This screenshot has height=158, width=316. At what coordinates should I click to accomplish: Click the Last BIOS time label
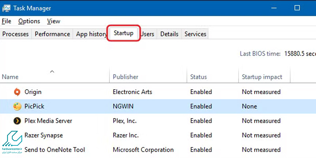[x=260, y=54]
